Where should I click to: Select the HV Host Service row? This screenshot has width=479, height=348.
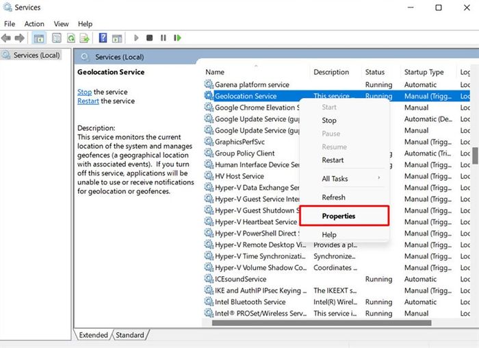[x=252, y=176]
